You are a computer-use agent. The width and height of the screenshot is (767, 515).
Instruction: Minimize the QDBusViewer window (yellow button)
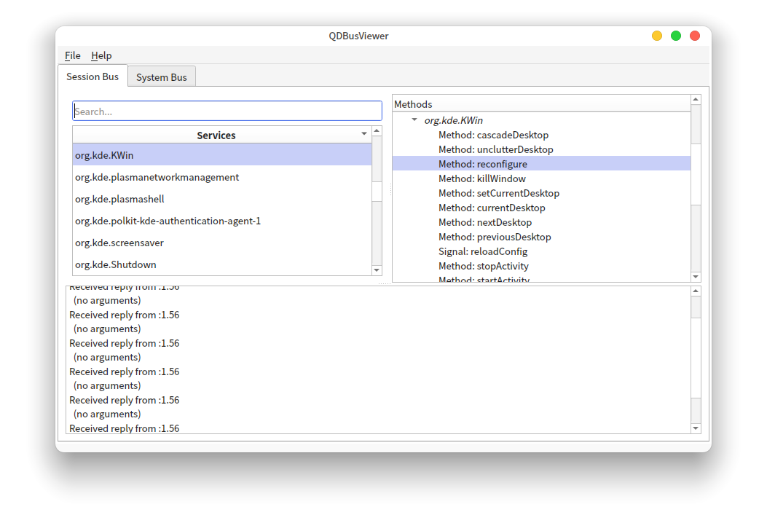click(657, 36)
